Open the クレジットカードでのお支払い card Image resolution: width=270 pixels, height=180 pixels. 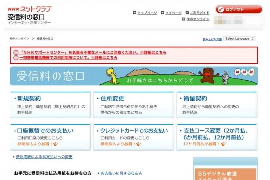click(x=134, y=137)
